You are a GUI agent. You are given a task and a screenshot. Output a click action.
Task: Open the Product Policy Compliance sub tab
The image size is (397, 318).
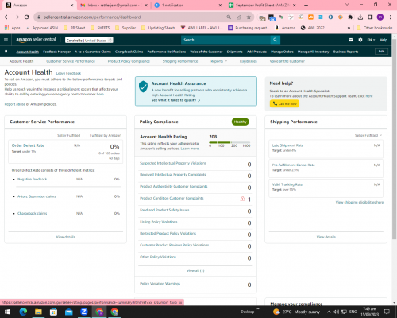(x=129, y=61)
